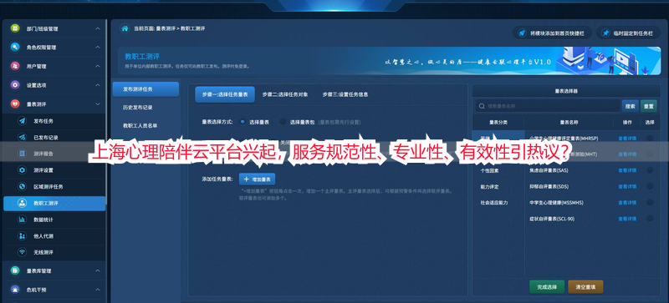This screenshot has height=303, width=669.
Task: Open 他人代测 via its icon
Action: (23, 235)
